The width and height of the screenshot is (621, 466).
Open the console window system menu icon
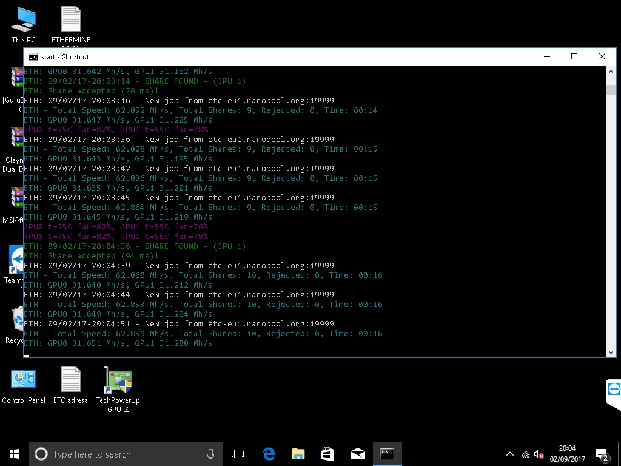[x=33, y=56]
